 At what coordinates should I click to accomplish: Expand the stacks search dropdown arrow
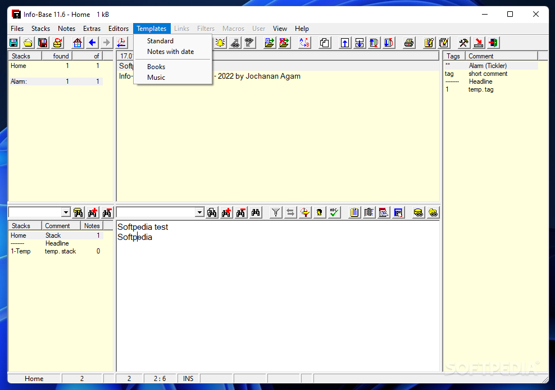click(x=66, y=212)
